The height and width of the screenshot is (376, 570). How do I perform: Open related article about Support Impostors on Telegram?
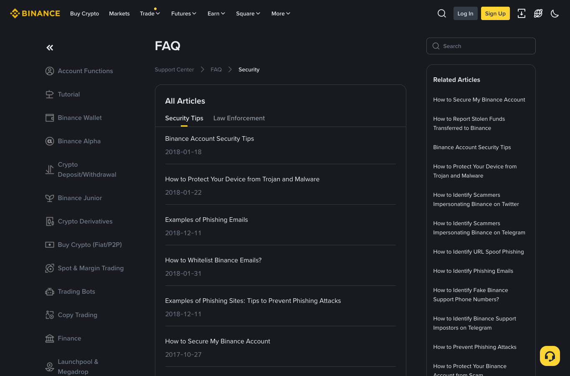(x=474, y=323)
